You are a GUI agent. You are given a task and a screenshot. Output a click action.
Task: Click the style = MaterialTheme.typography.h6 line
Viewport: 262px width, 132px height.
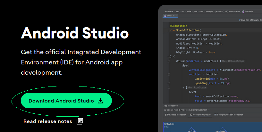[223, 101]
